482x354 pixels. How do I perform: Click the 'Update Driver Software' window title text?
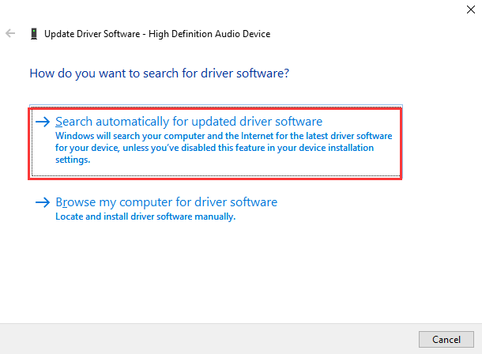(x=89, y=34)
